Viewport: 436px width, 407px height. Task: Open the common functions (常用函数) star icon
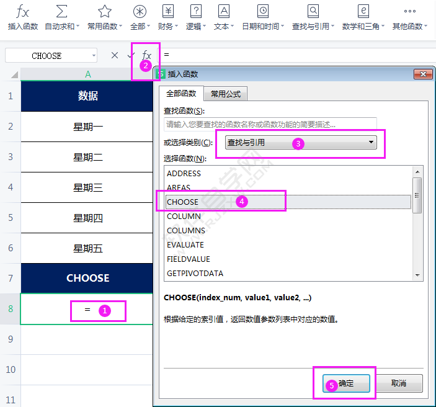tap(105, 11)
